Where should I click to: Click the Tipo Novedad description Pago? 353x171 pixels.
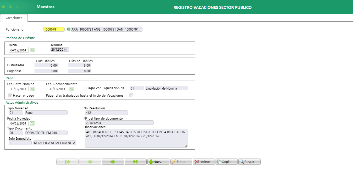pyautogui.click(x=46, y=113)
